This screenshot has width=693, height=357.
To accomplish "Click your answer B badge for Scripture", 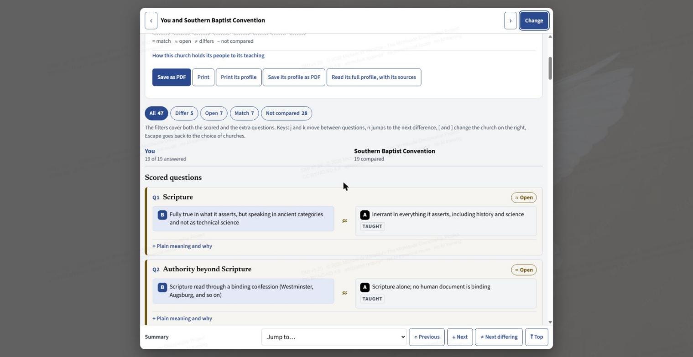I will [x=162, y=215].
